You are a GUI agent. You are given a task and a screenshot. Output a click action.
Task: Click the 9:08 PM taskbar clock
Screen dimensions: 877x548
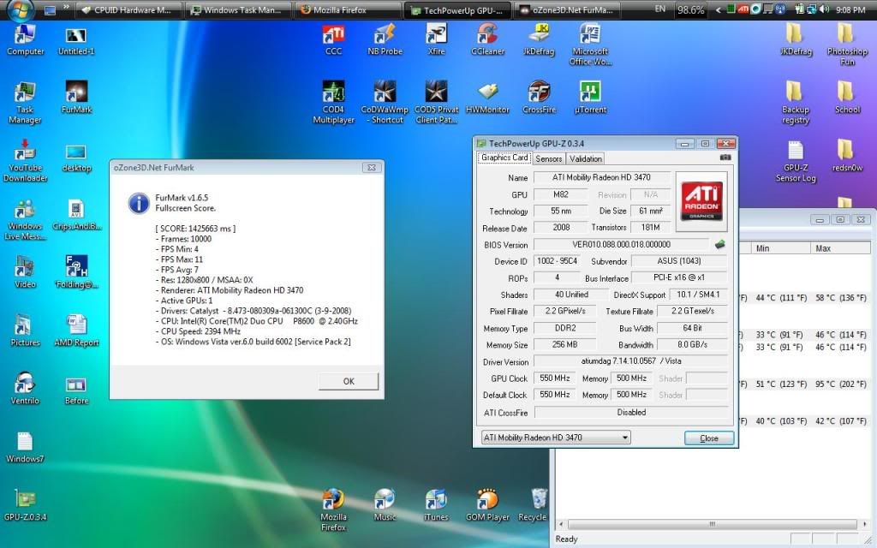850,10
